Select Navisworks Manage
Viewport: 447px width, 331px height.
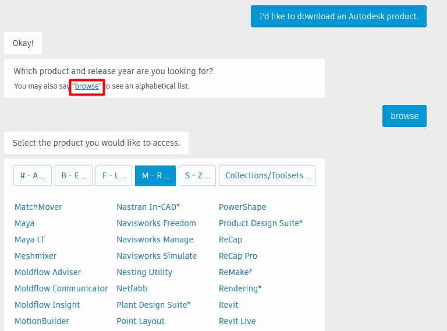pos(155,240)
